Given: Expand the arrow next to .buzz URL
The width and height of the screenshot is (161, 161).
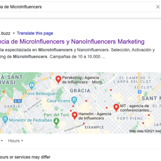Looking at the screenshot, I should coord(14,33).
